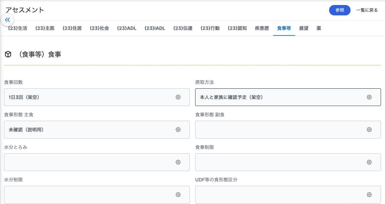Screen dimensions: 385x204
Task: Focus the 食事回数 text field
Action: (97, 97)
